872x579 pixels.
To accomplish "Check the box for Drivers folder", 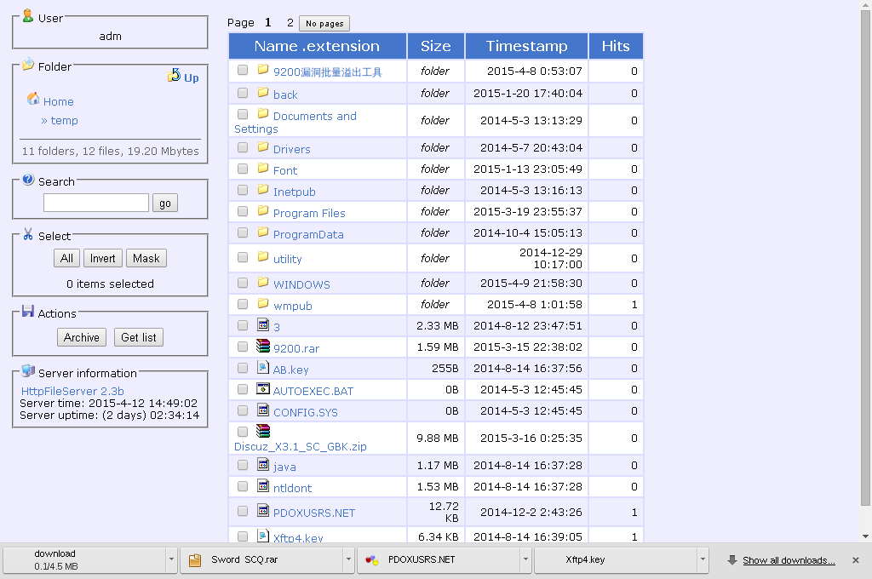I will pyautogui.click(x=243, y=147).
